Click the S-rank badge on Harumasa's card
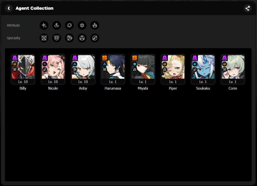Image resolution: width=257 pixels, height=186 pixels. (105, 58)
